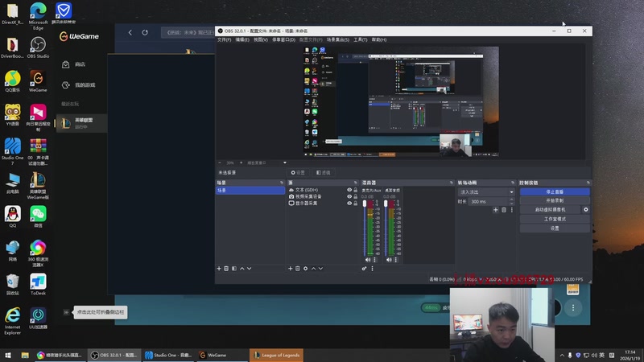The image size is (644, 362).
Task: Open the 淡入淡出 transition dropdown
Action: pos(486,192)
